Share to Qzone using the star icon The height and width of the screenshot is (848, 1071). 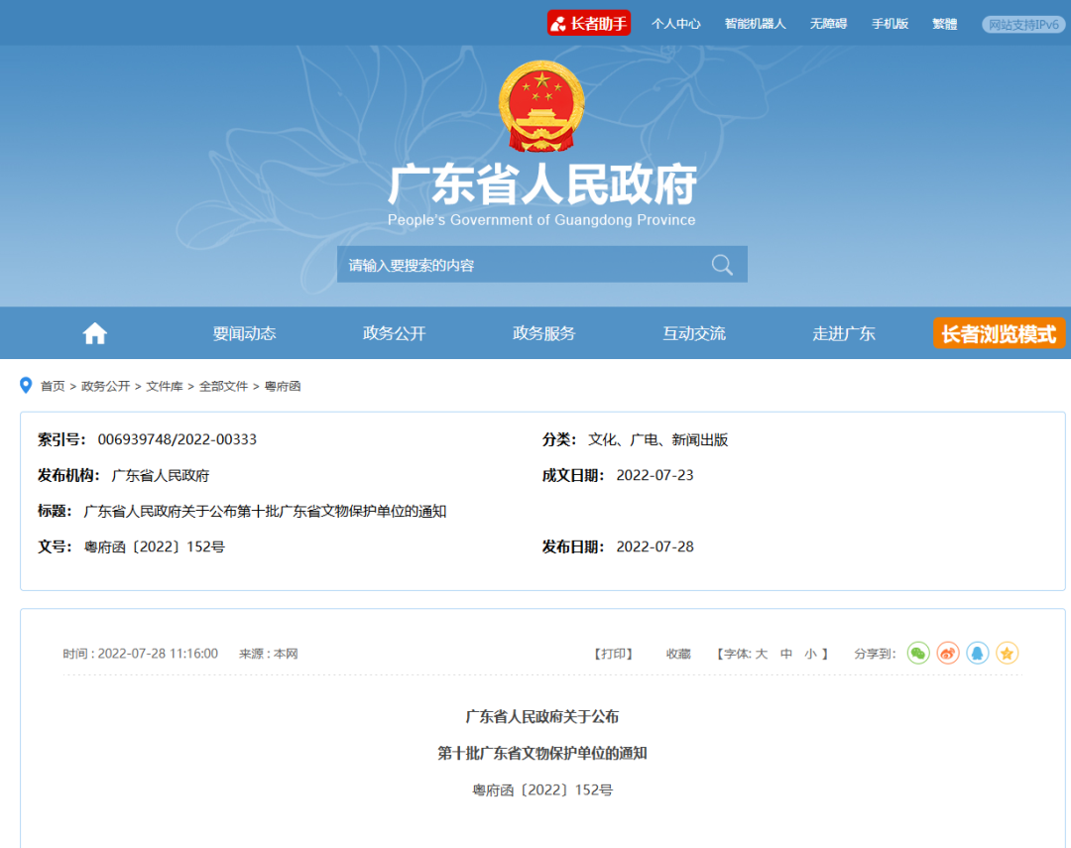pyautogui.click(x=1008, y=654)
